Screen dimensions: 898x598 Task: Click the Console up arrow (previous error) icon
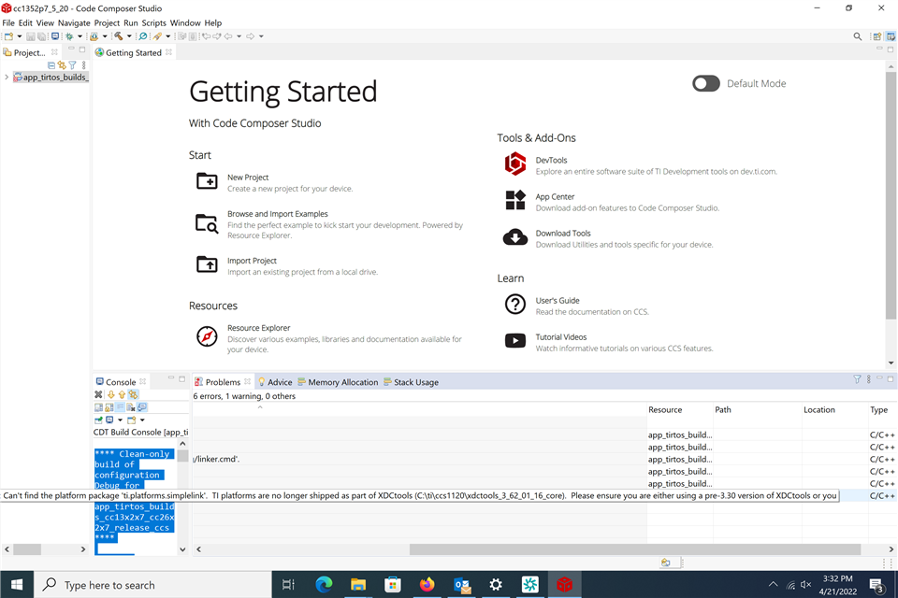[122, 395]
